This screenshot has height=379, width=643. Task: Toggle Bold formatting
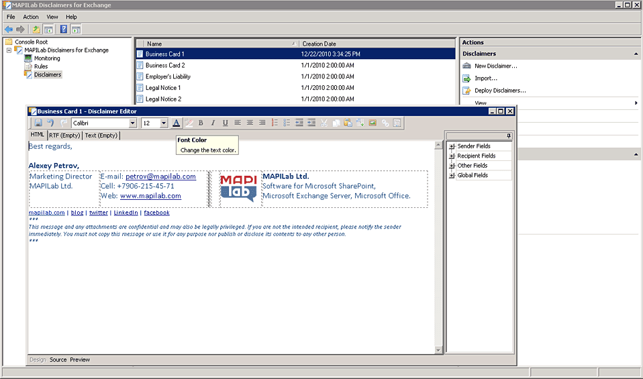coord(201,123)
